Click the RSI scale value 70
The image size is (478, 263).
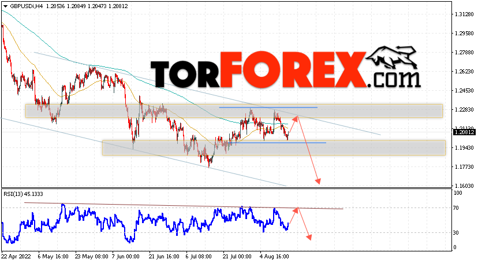(x=456, y=208)
